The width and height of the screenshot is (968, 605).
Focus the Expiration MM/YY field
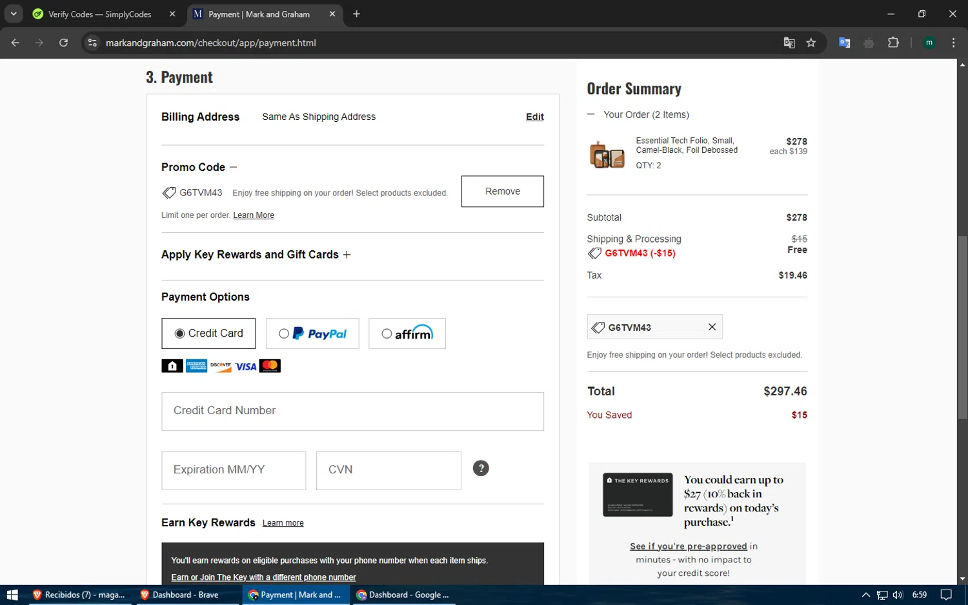[234, 471]
